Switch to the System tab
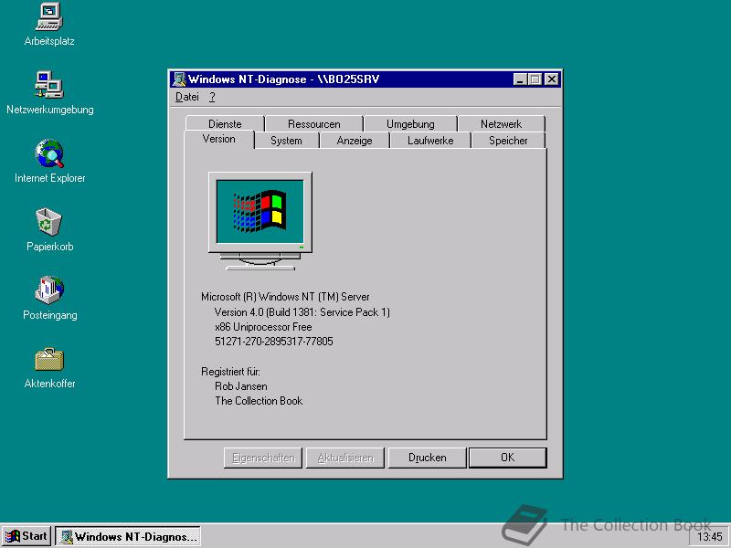The width and height of the screenshot is (731, 548). tap(286, 141)
